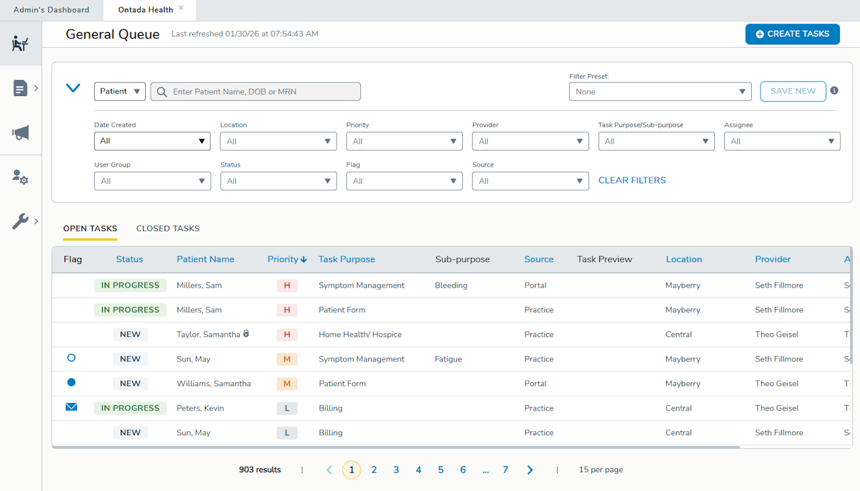Click the envelope flag on Peters, Kevin row
The image size is (860, 491).
[71, 407]
